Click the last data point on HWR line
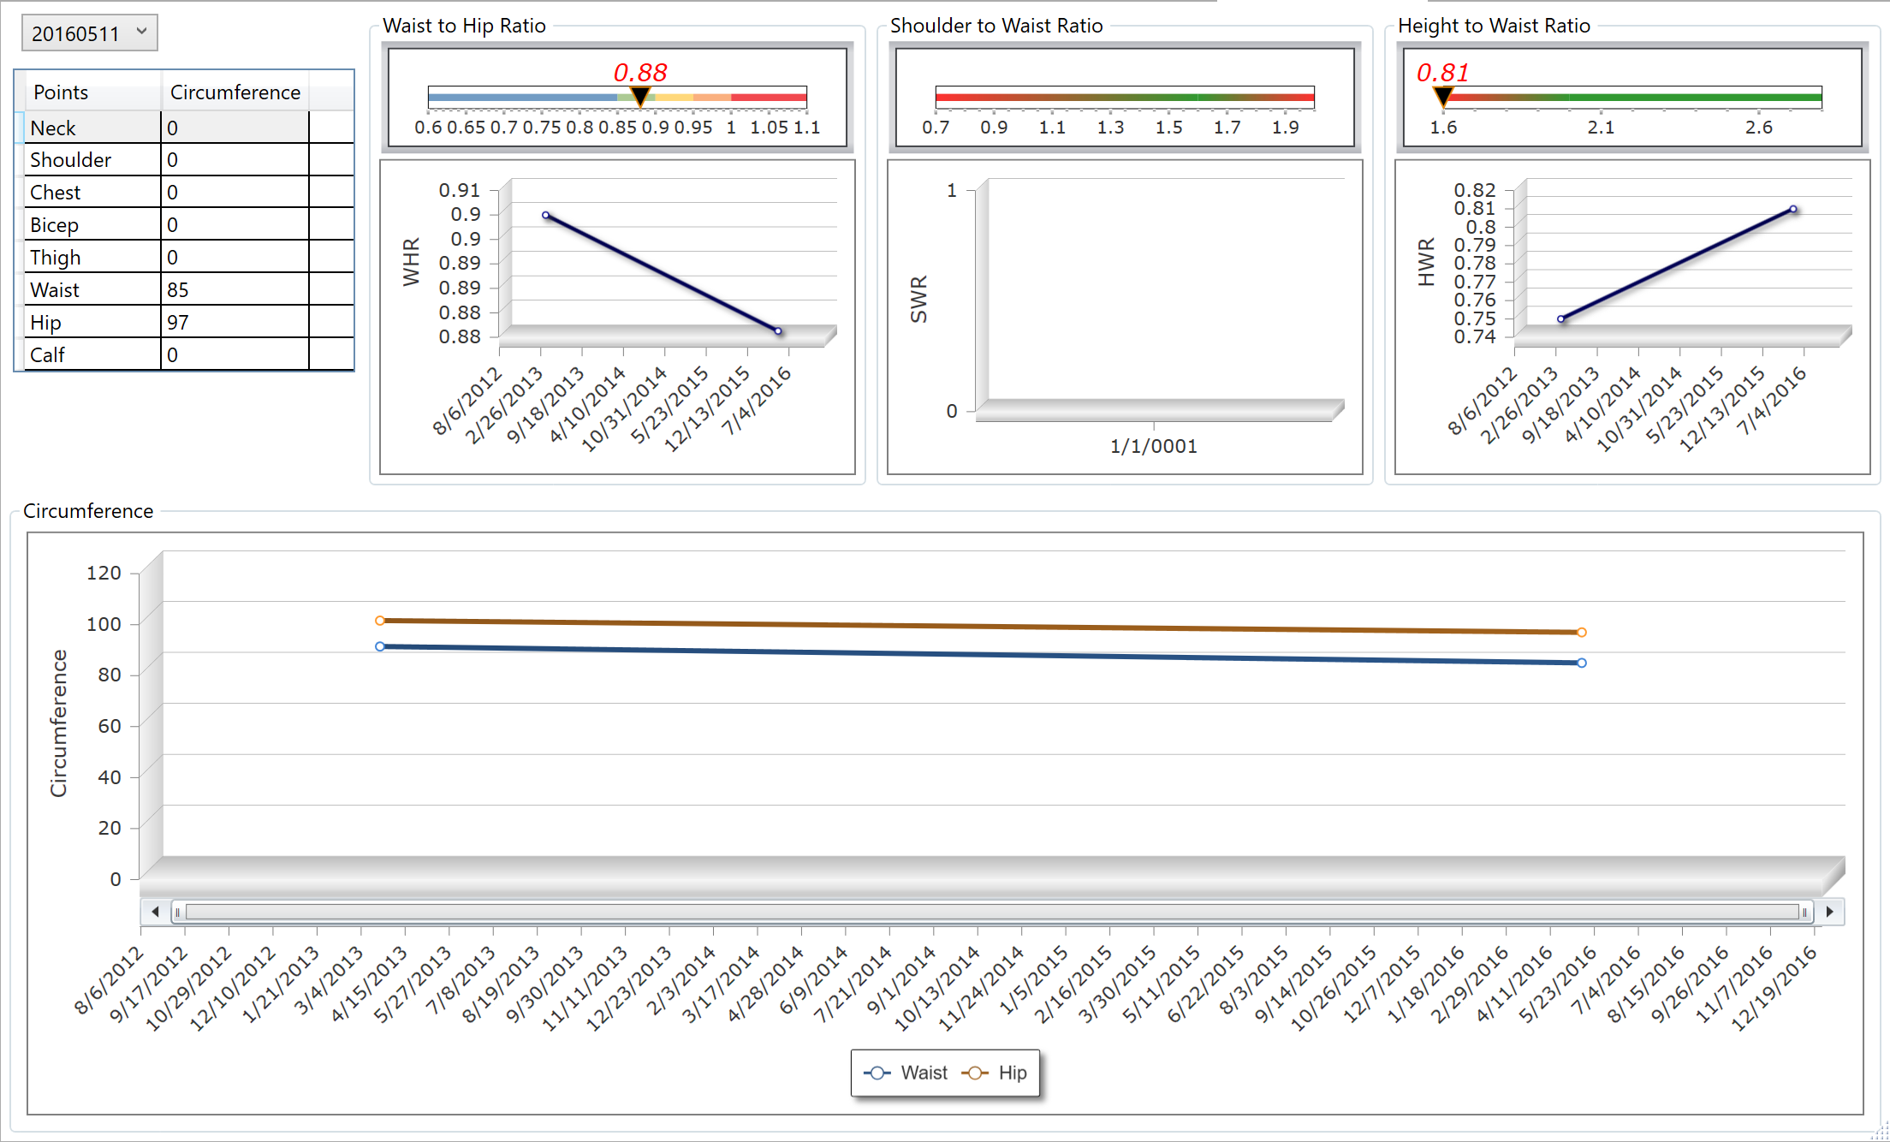Screen dimensions: 1890x1142 click(1793, 209)
